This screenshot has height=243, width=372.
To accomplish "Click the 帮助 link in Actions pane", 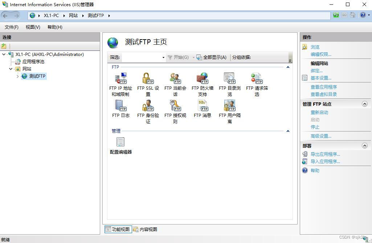I will (315, 171).
